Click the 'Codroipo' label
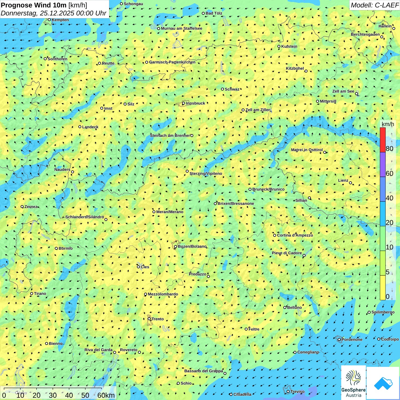This screenshot has width=400, height=400. pyautogui.click(x=390, y=339)
